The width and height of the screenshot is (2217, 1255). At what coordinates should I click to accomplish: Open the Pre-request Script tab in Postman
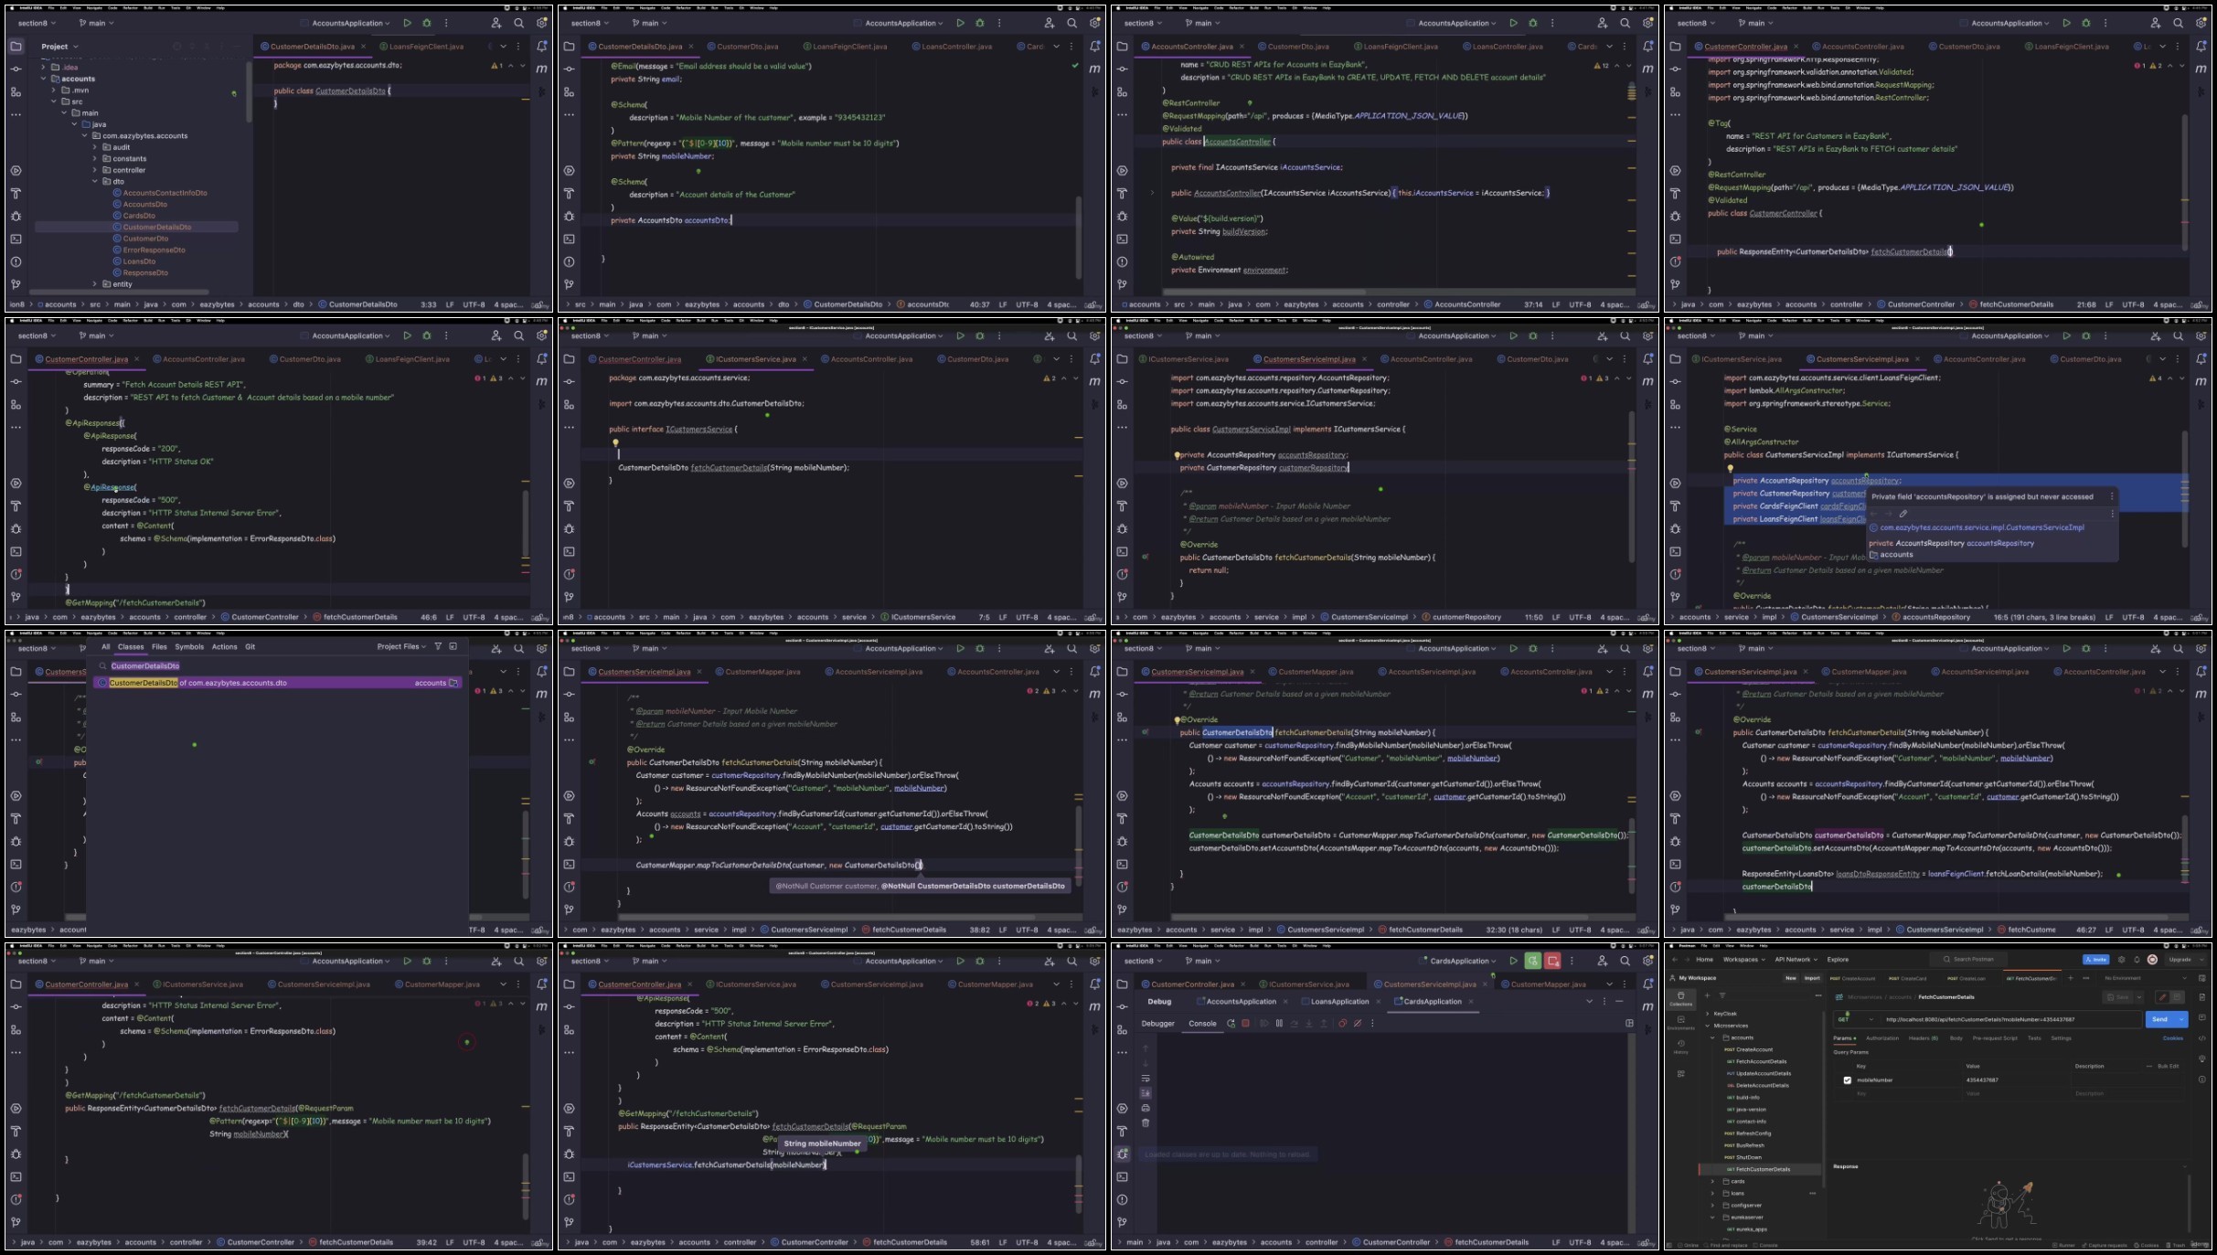[x=1995, y=1038]
